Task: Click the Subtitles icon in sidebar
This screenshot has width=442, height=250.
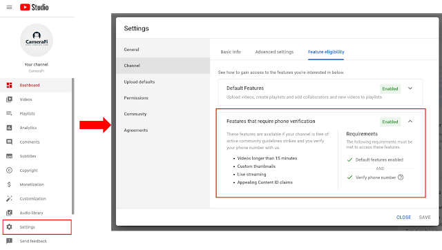Action: point(9,156)
